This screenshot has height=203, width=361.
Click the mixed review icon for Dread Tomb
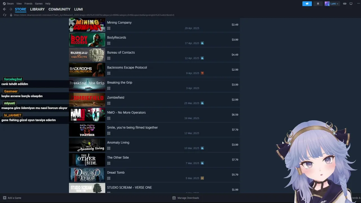tap(202, 178)
